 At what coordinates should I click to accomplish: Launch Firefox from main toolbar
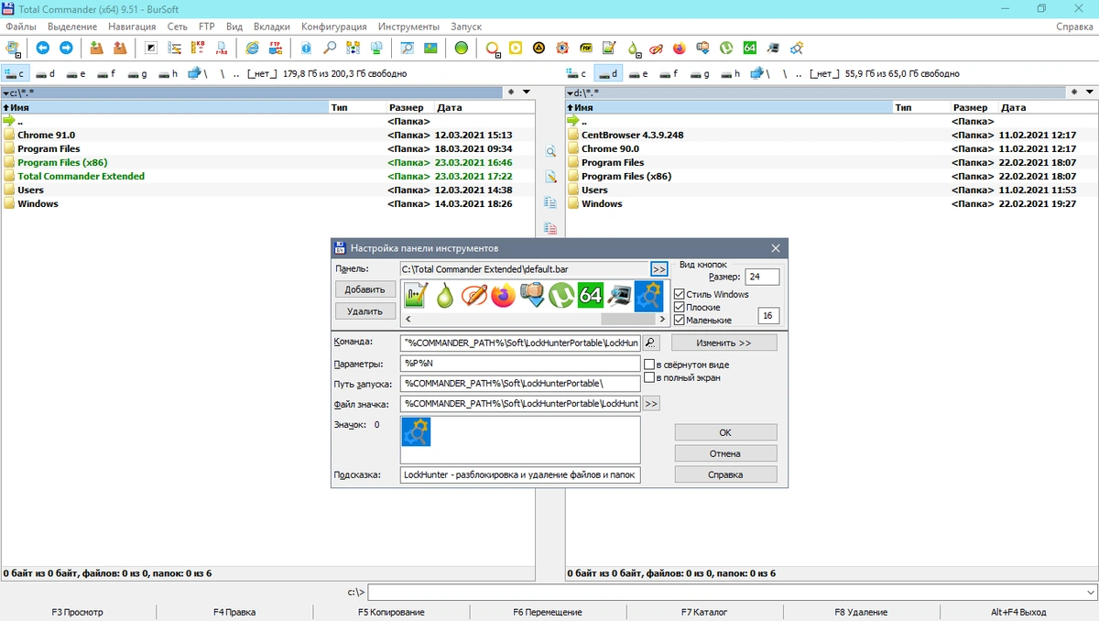click(679, 48)
